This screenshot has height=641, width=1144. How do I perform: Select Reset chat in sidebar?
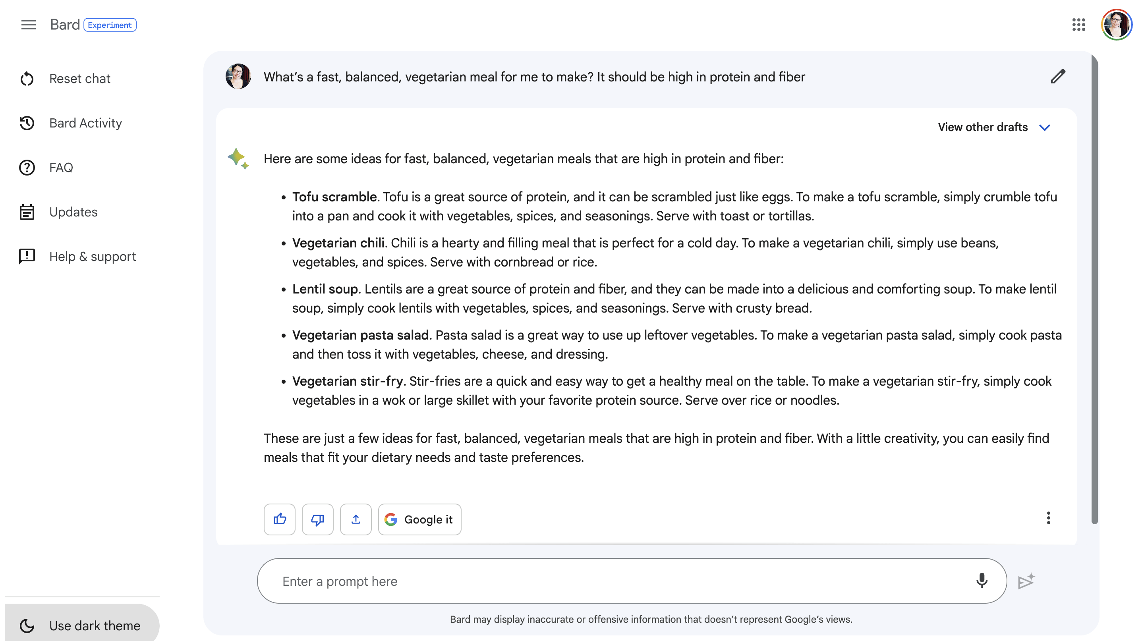click(79, 79)
